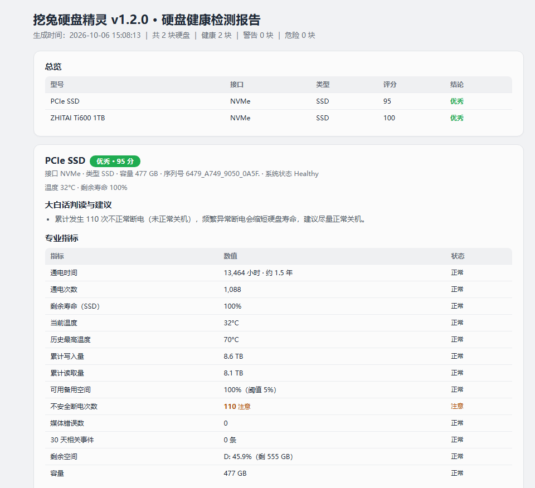Click 优秀 conclusion for PCIe SSD row
The width and height of the screenshot is (535, 488).
(x=457, y=101)
